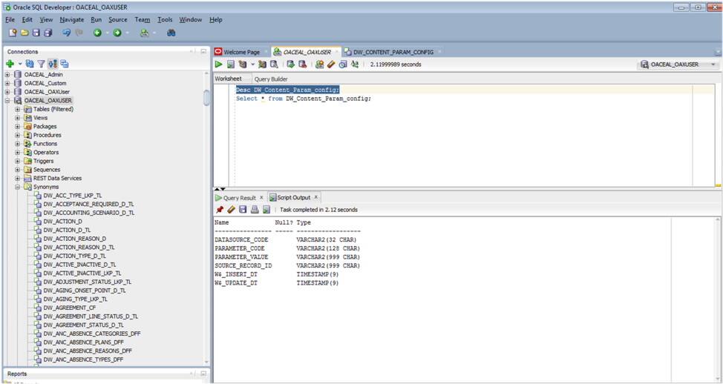The width and height of the screenshot is (723, 384).
Task: Open the Tools menu
Action: (x=165, y=20)
